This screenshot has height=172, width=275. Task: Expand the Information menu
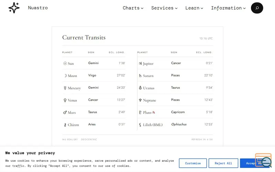(x=228, y=8)
